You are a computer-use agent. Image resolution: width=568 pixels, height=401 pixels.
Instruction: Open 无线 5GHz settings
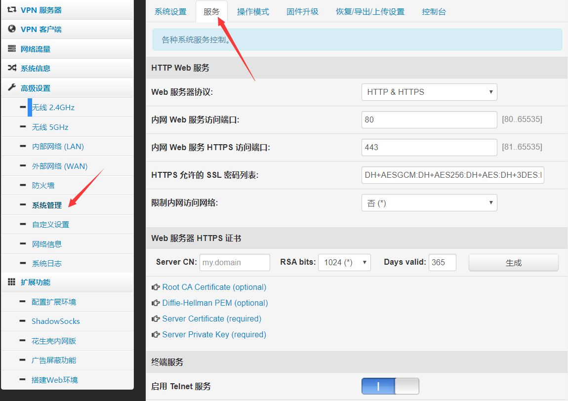(50, 127)
